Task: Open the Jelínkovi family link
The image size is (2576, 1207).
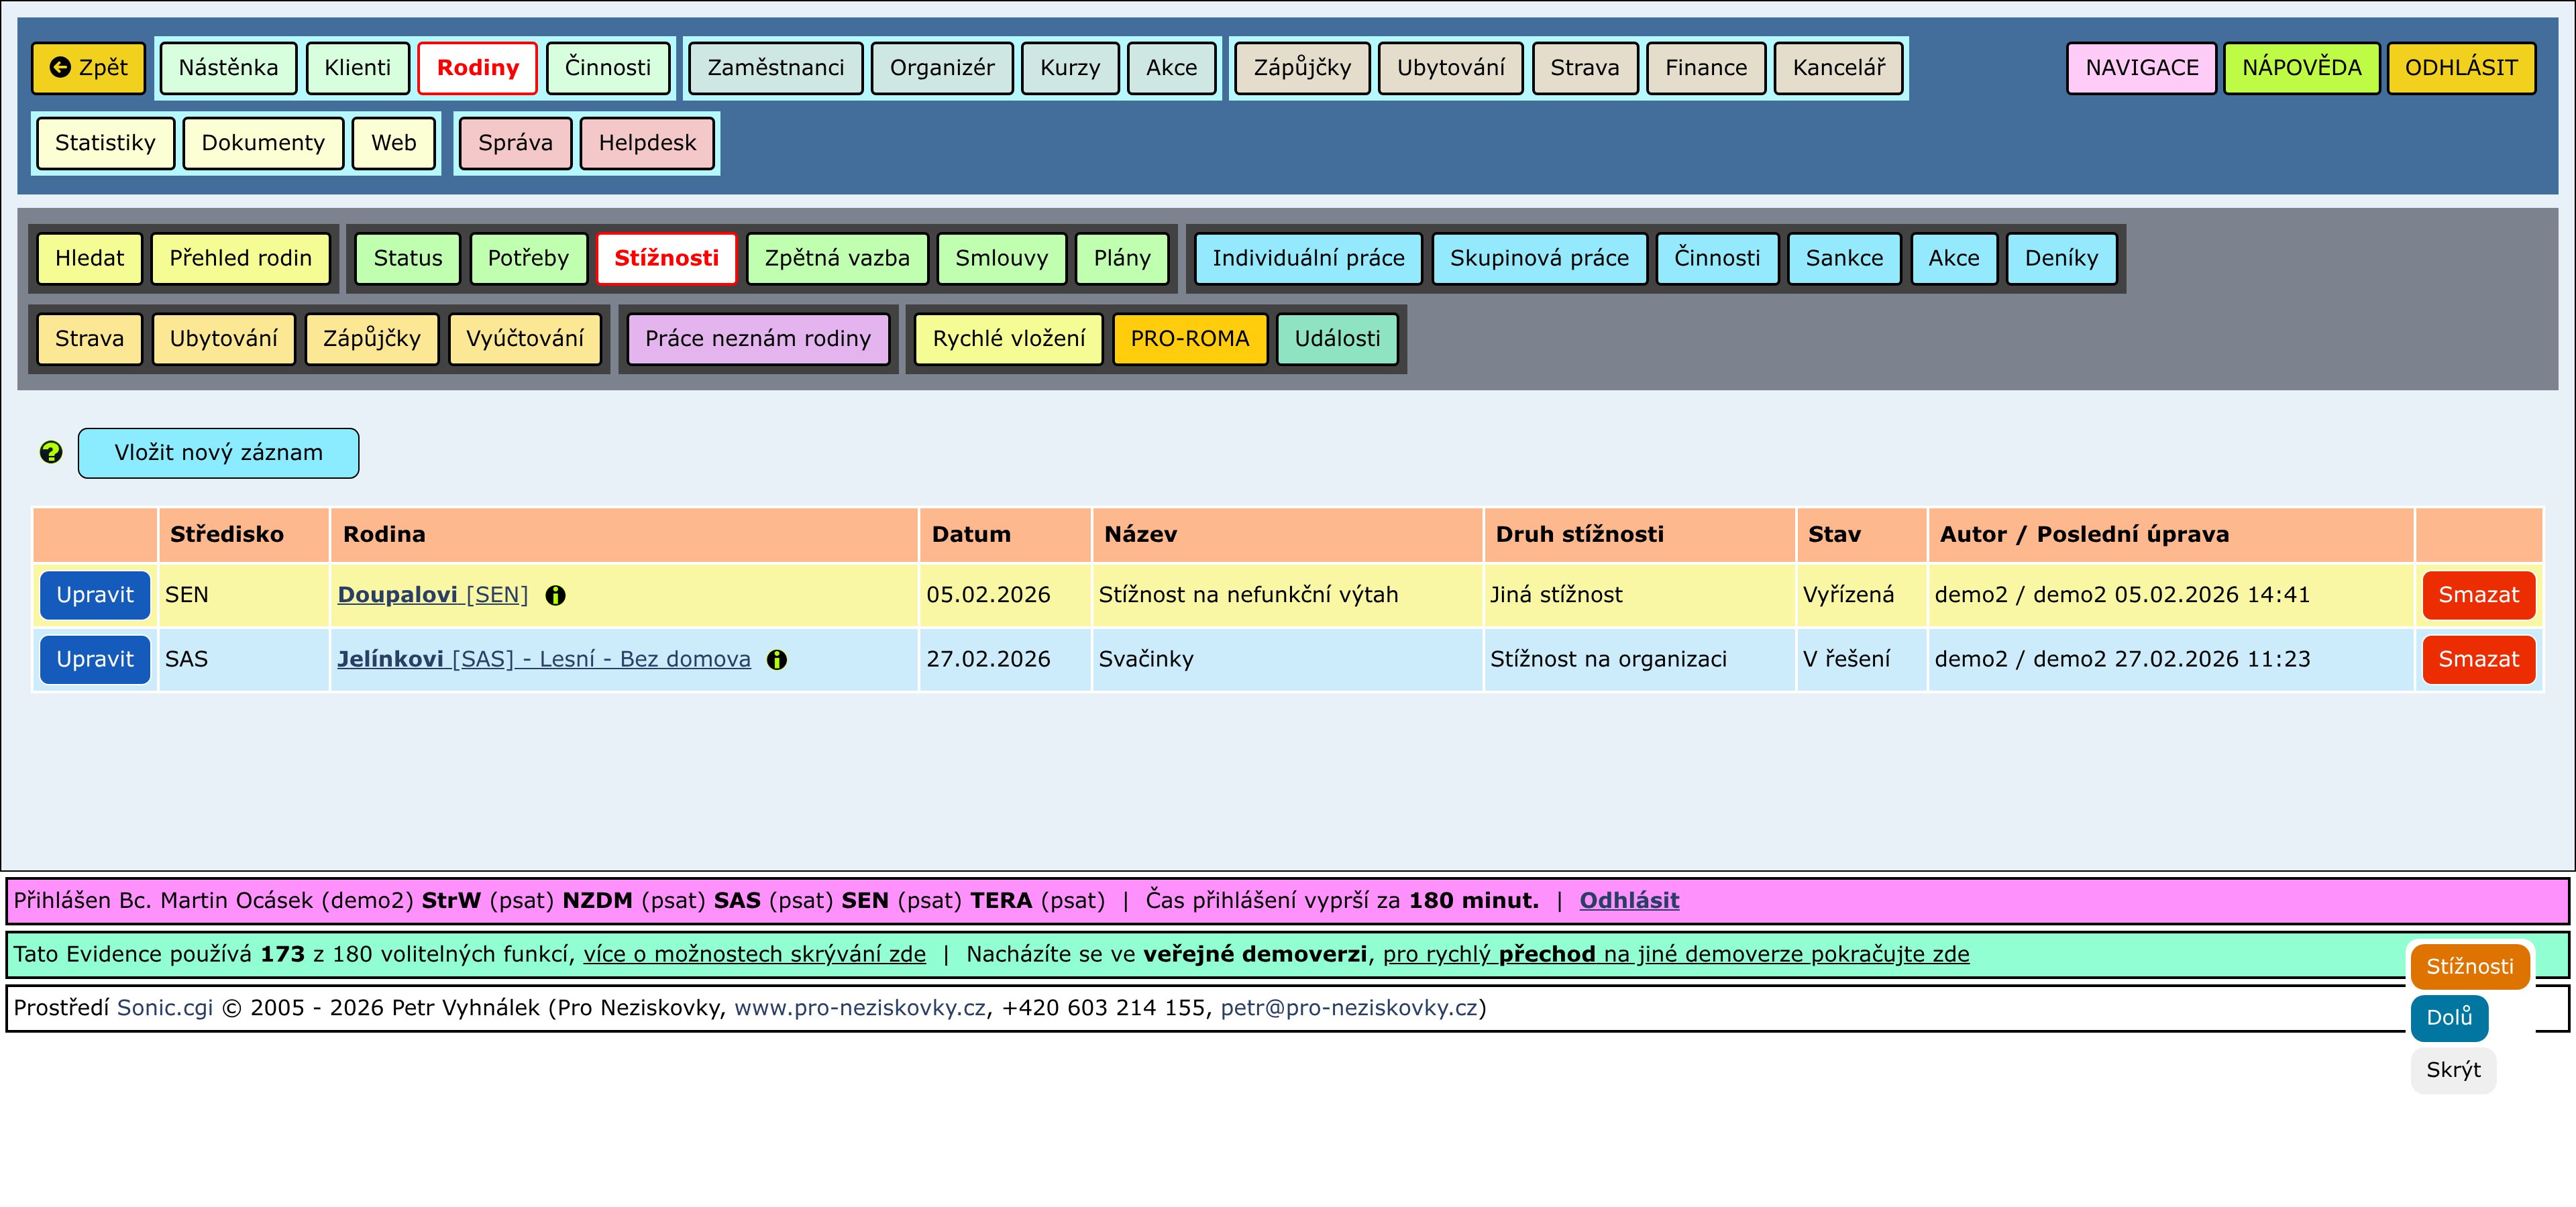Action: pos(543,659)
